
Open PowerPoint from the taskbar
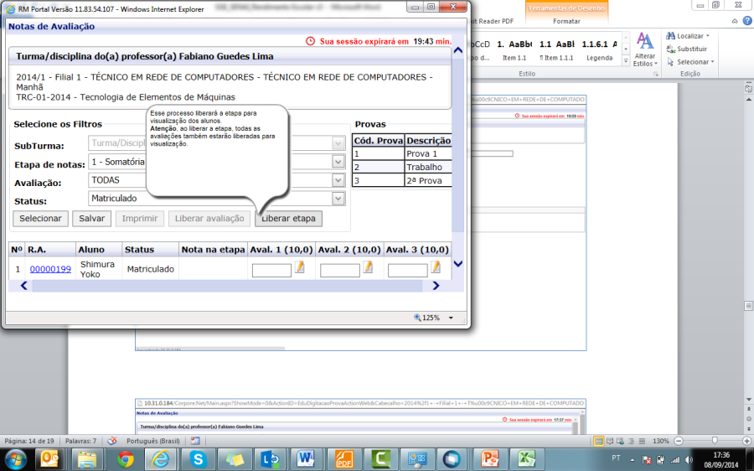[489, 459]
